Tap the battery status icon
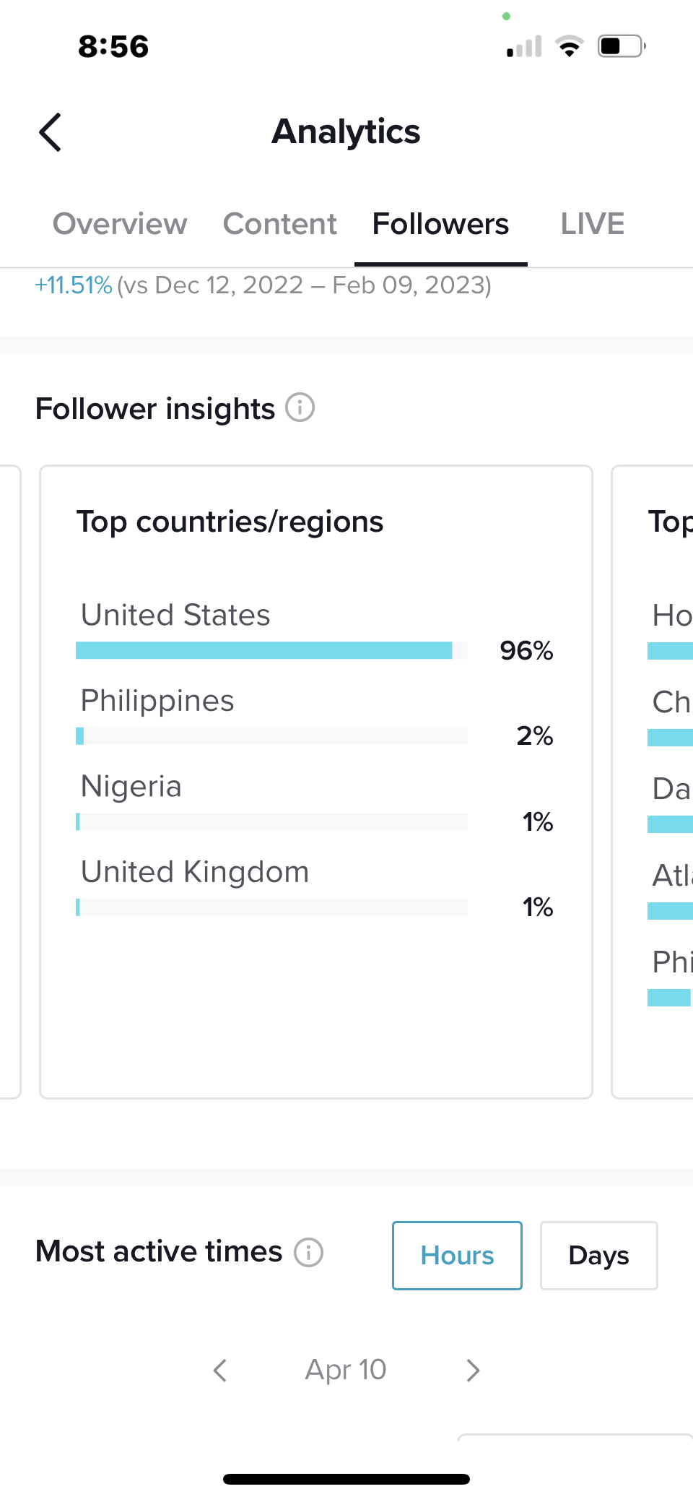This screenshot has width=693, height=1502. [622, 46]
